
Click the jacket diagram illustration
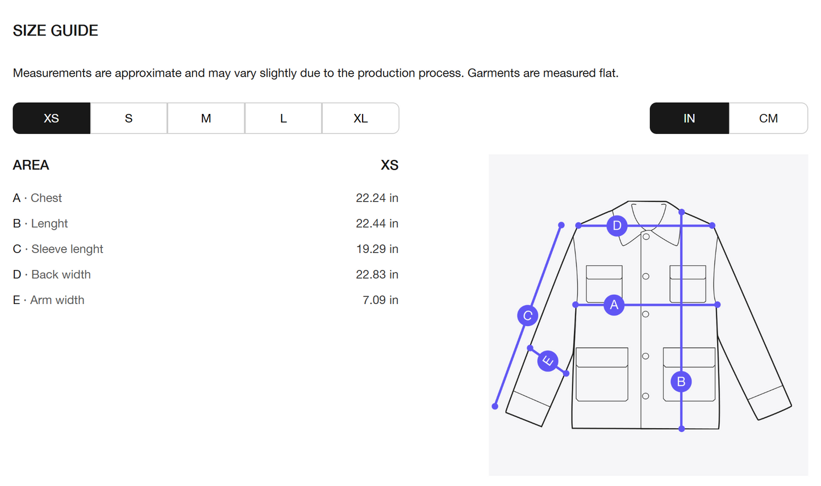[648, 315]
